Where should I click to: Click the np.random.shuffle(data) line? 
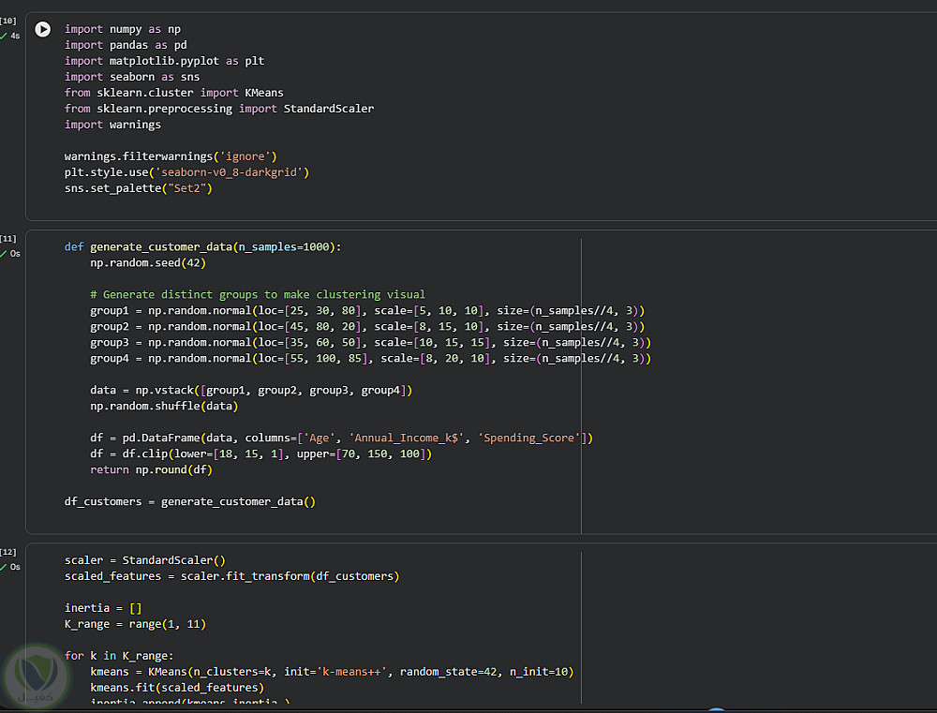(164, 406)
